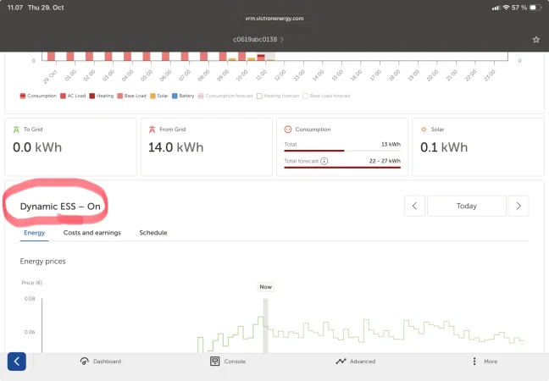Viewport: 549px width, 381px height.
Task: Switch to the Schedule tab
Action: 153,233
